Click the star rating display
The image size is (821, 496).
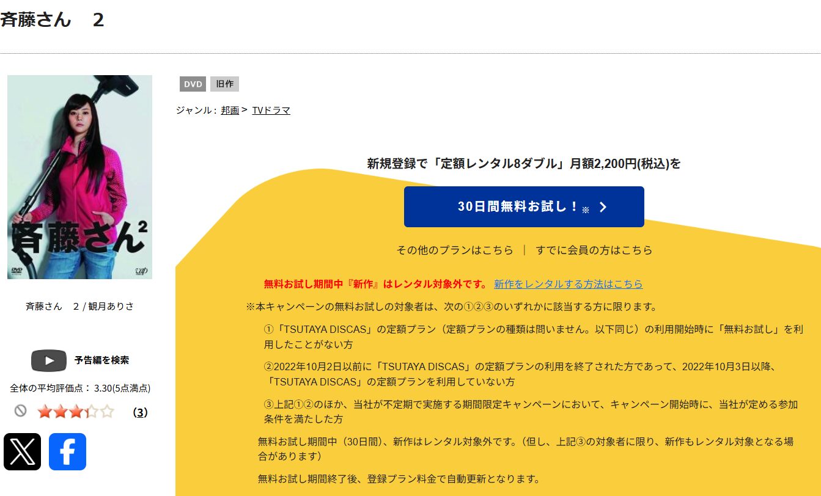(x=76, y=412)
